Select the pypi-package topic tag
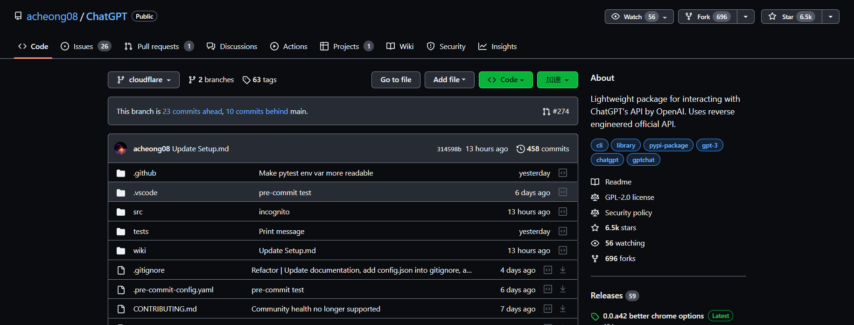This screenshot has width=854, height=325. (668, 145)
